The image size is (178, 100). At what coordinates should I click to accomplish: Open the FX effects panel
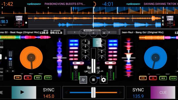point(104,33)
